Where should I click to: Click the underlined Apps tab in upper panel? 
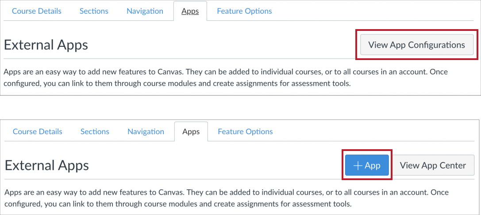click(190, 11)
